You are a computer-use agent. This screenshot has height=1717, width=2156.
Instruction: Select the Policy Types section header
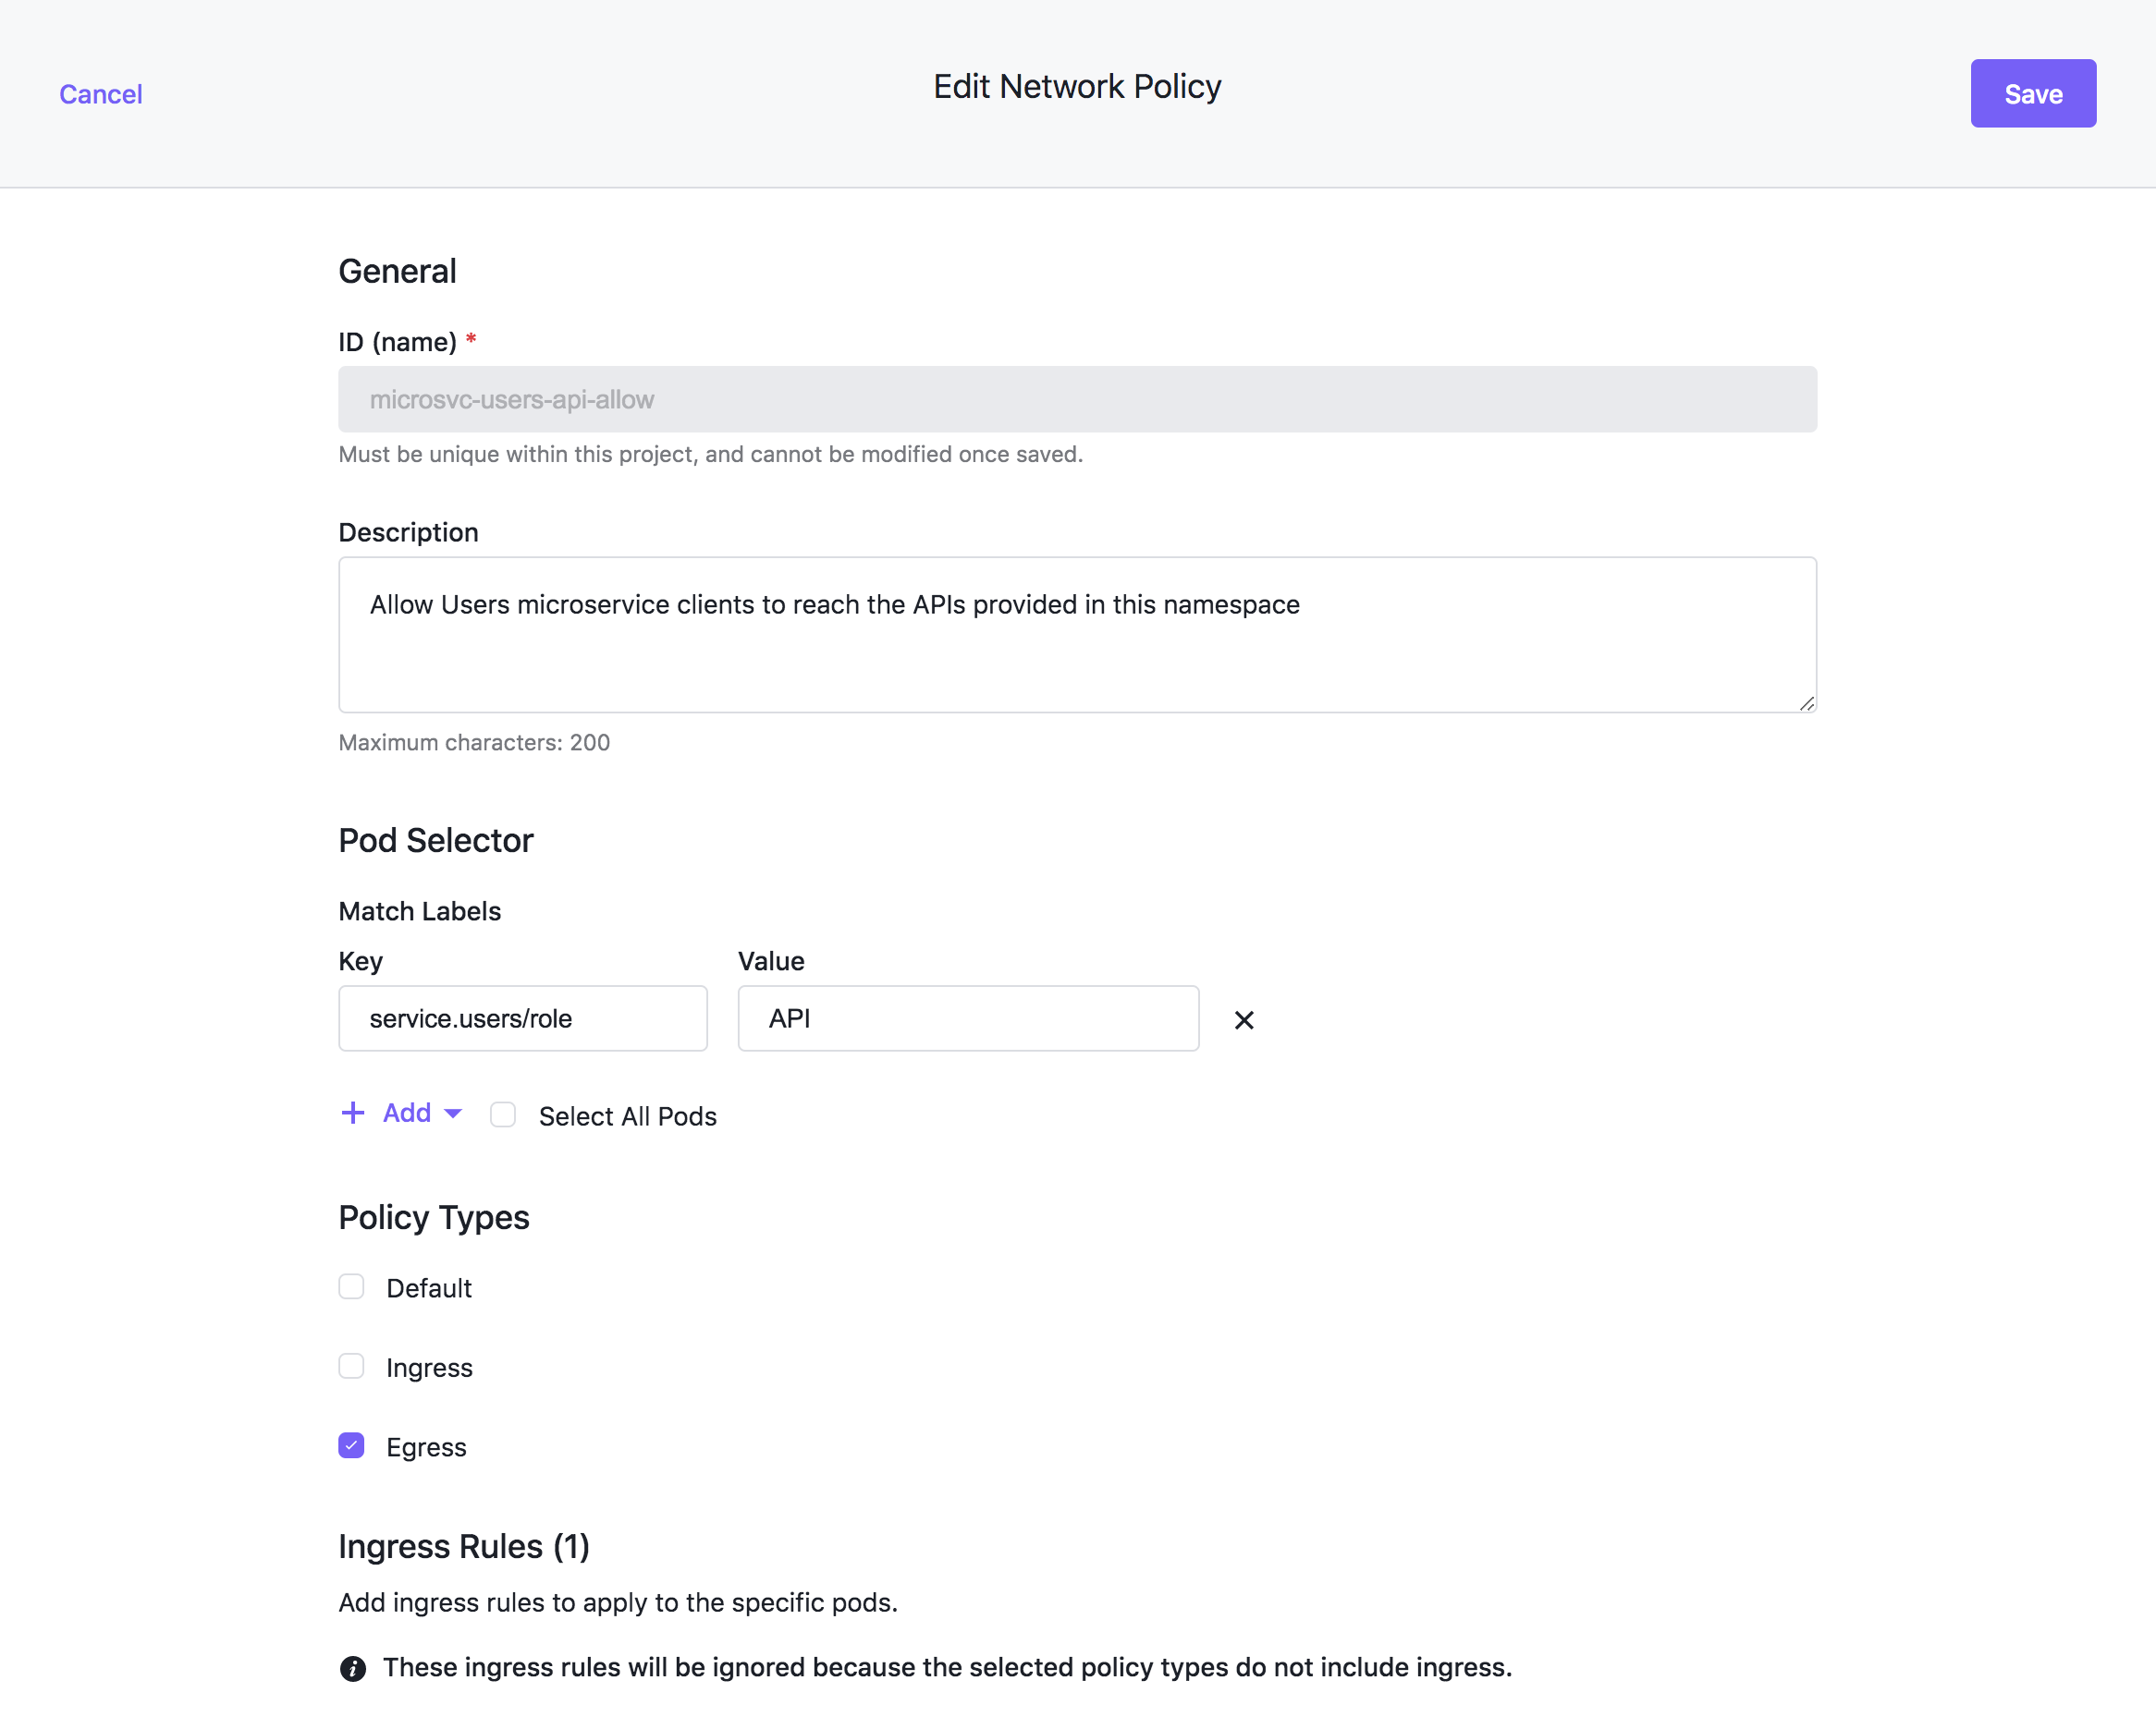tap(433, 1216)
